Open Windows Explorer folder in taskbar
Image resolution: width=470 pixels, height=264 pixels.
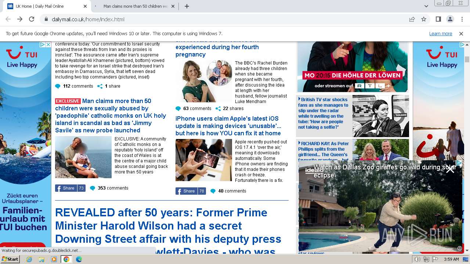click(41, 259)
